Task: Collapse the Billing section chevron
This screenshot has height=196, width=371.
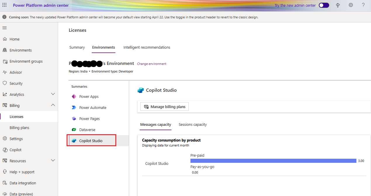Action: point(53,105)
